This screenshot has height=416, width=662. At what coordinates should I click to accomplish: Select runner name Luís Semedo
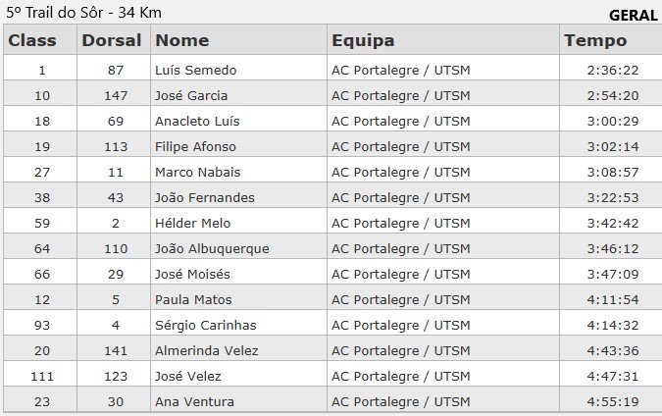[196, 70]
